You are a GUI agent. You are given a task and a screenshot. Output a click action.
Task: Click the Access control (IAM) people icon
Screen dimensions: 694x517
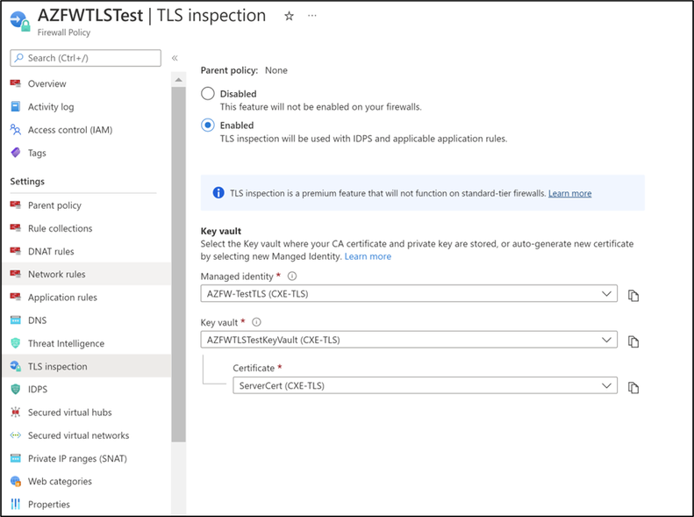(x=16, y=130)
